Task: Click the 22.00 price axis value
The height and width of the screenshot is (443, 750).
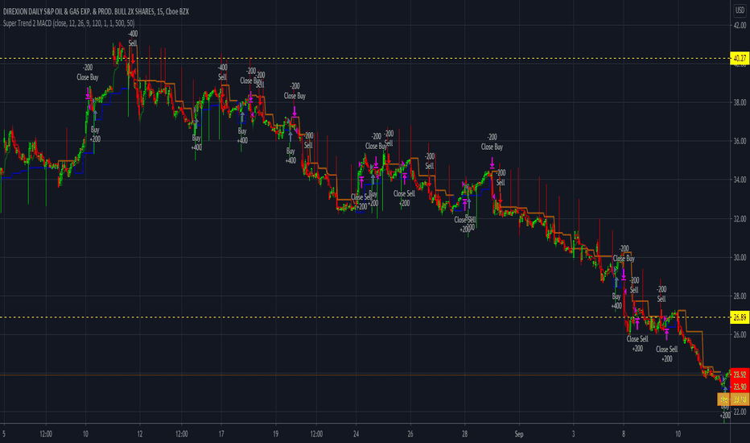Action: tap(740, 412)
